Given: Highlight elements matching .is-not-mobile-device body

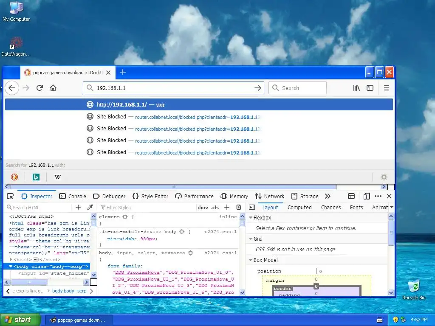Looking at the screenshot, I should click(182, 231).
